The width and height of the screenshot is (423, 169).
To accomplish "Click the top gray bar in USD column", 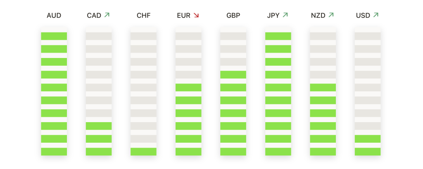I will [368, 36].
